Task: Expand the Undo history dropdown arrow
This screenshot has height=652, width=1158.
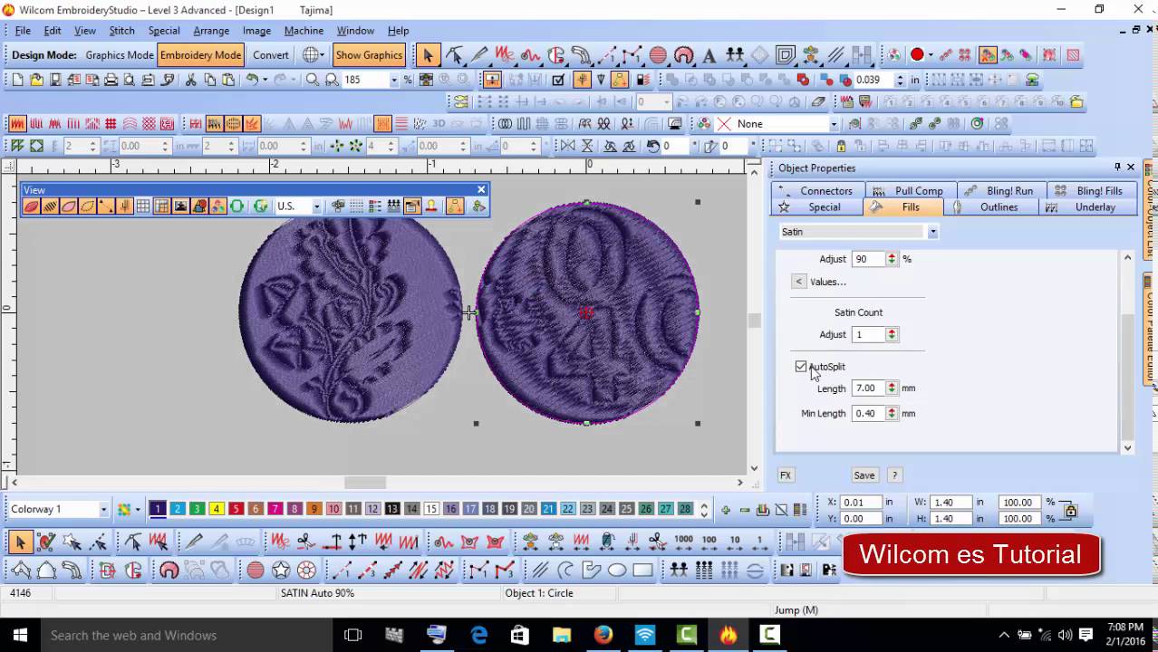Action: (x=265, y=80)
